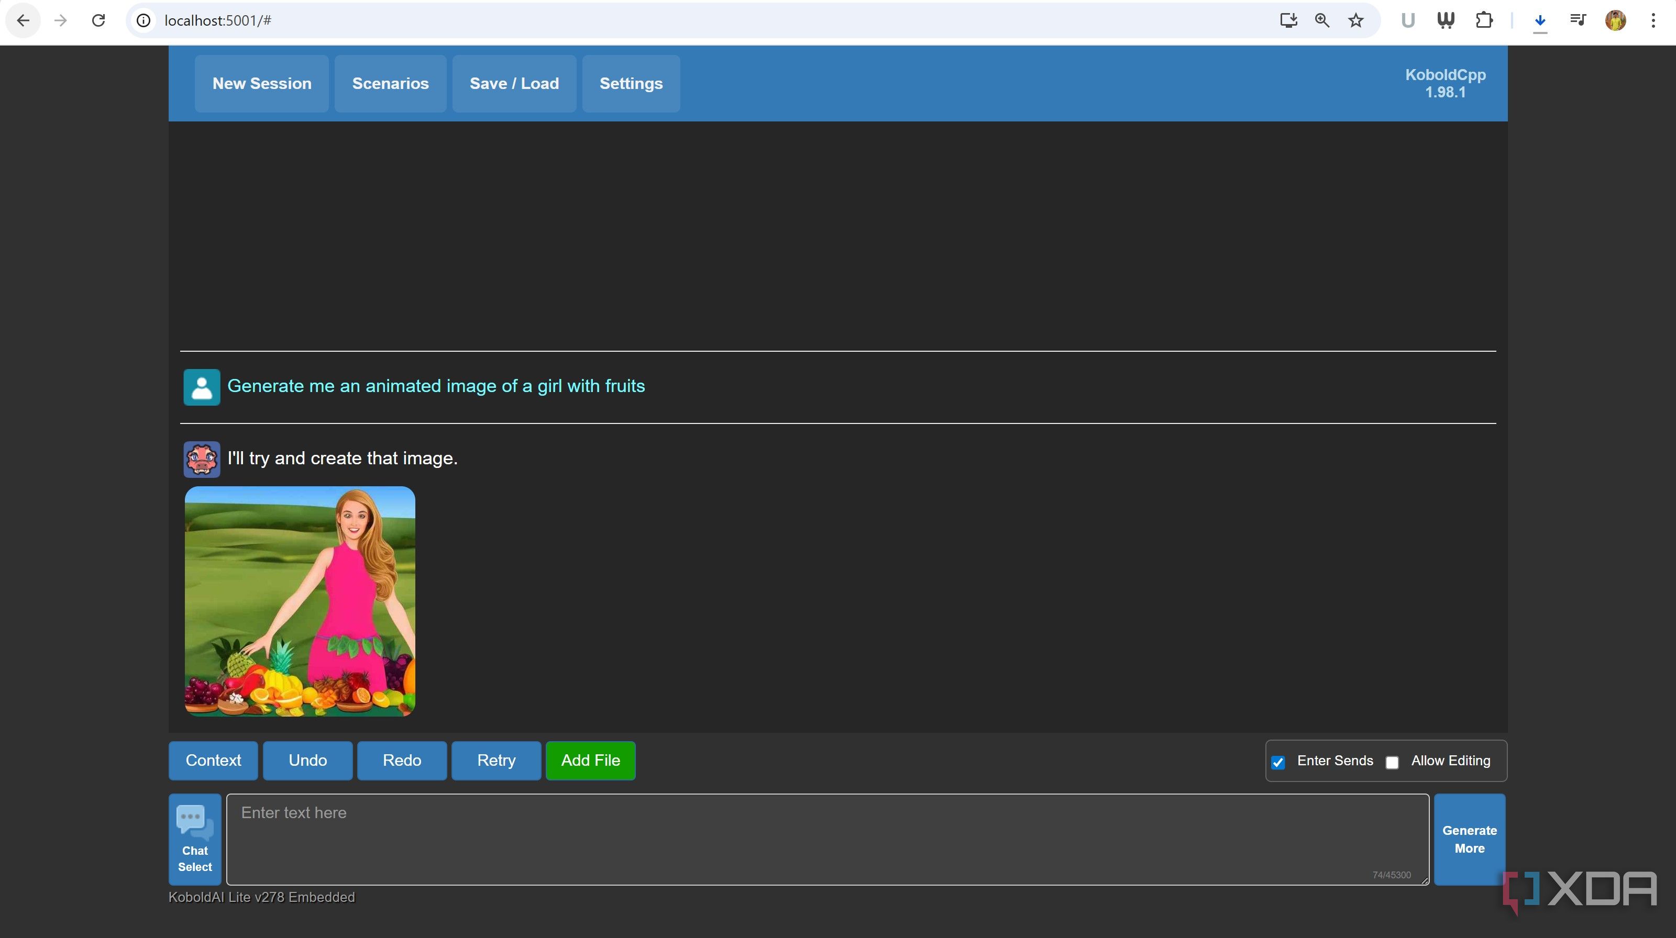Click the grey U extension icon
This screenshot has width=1676, height=938.
point(1408,21)
